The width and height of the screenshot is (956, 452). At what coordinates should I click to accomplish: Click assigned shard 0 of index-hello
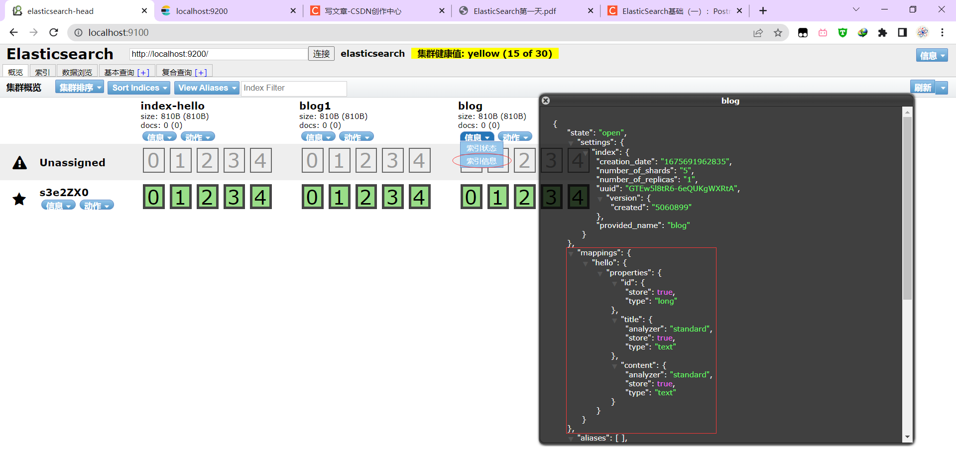point(153,197)
